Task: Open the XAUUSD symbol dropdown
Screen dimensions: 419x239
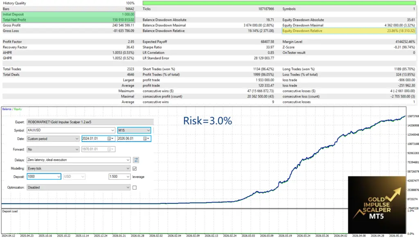Action: click(71, 130)
